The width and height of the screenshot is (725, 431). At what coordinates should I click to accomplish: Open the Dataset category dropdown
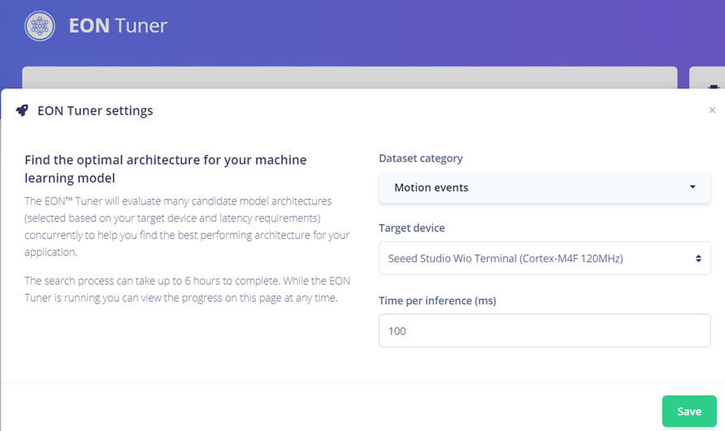(545, 187)
